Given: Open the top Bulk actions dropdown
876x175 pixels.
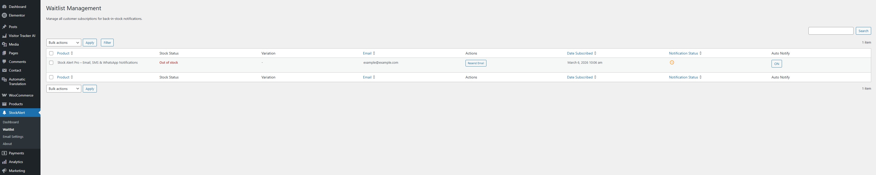Looking at the screenshot, I should click(64, 43).
